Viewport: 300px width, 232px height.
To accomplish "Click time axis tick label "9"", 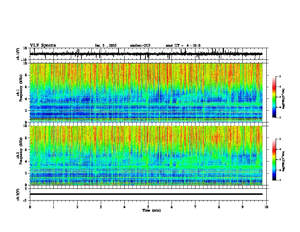I will tap(242, 207).
